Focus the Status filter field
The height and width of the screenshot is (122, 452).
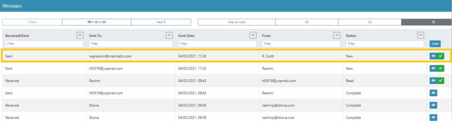385,44
